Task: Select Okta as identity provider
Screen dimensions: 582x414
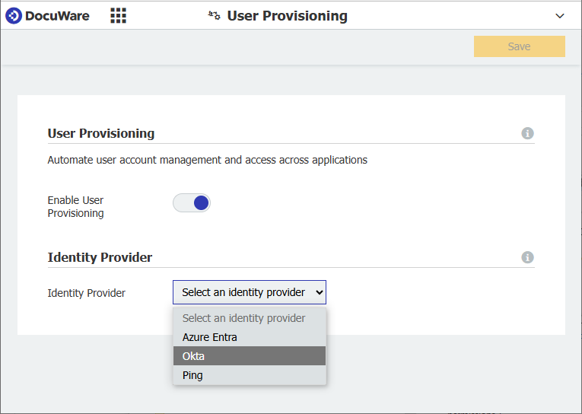Action: [194, 356]
